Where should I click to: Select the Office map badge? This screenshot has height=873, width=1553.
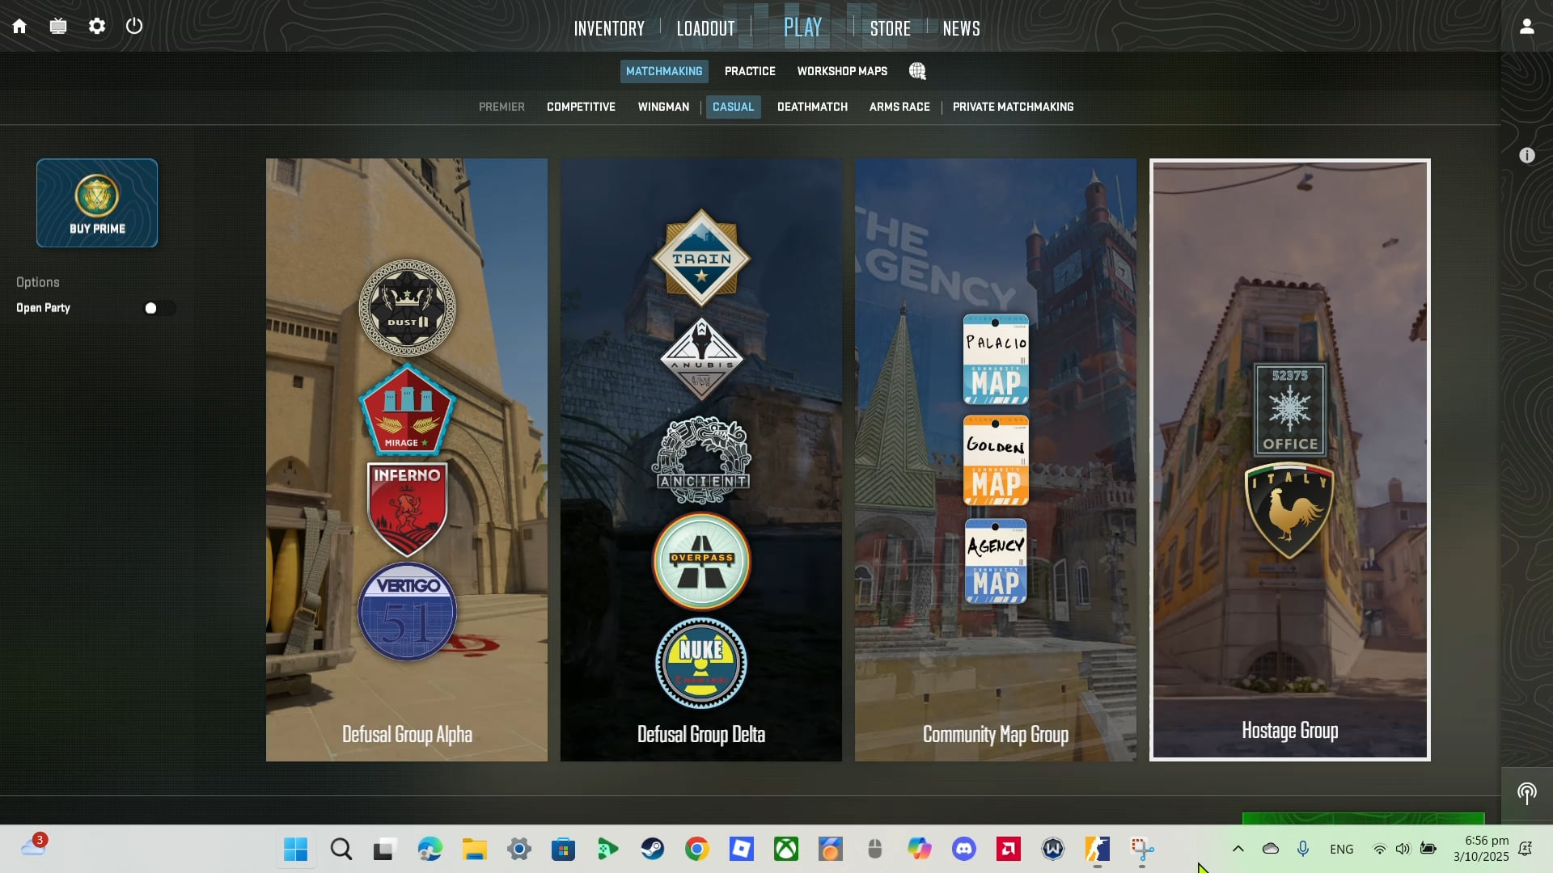[1290, 410]
